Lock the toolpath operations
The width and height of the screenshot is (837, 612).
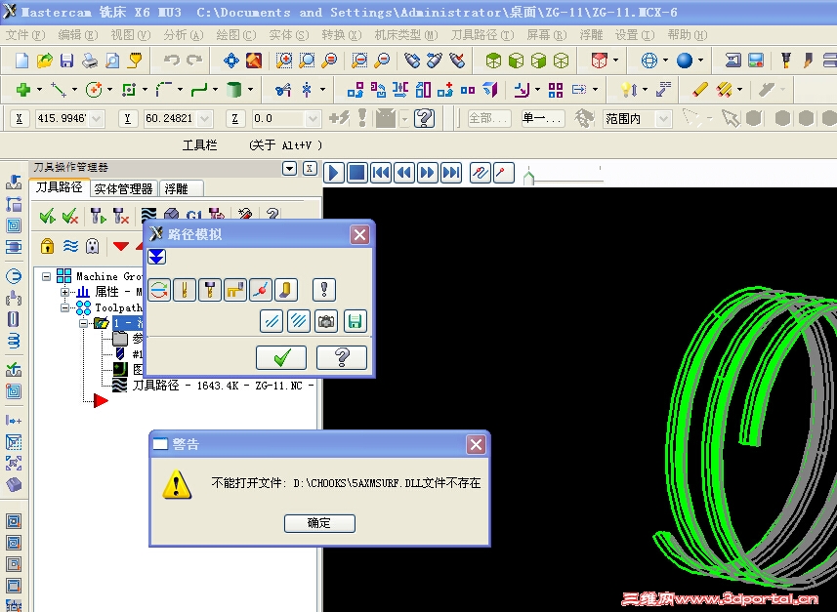(47, 244)
